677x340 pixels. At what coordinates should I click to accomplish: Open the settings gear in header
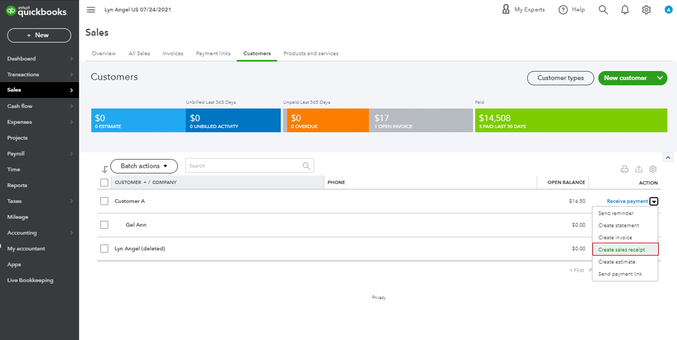[646, 9]
